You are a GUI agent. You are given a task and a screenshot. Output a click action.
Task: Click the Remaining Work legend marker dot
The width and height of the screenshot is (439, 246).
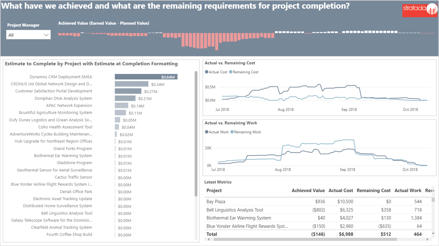tap(232, 132)
